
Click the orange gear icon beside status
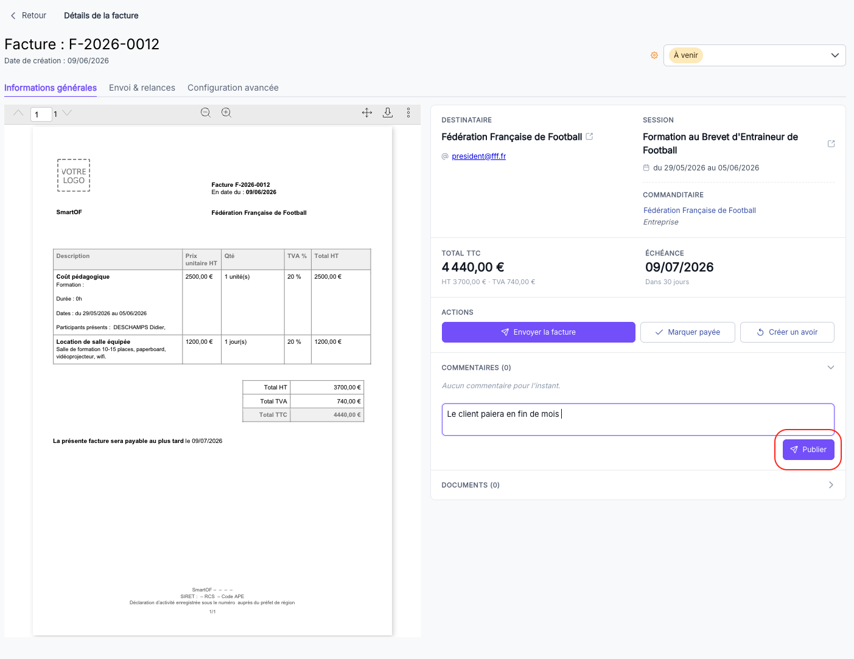[654, 55]
